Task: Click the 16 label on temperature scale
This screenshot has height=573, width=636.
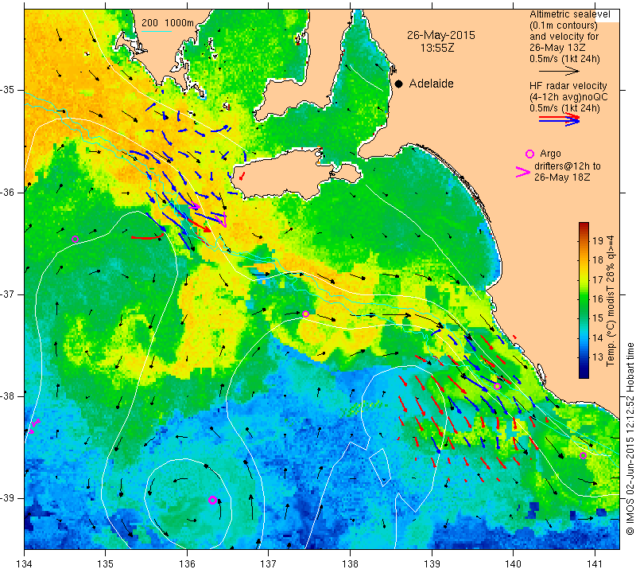Action: point(598,299)
